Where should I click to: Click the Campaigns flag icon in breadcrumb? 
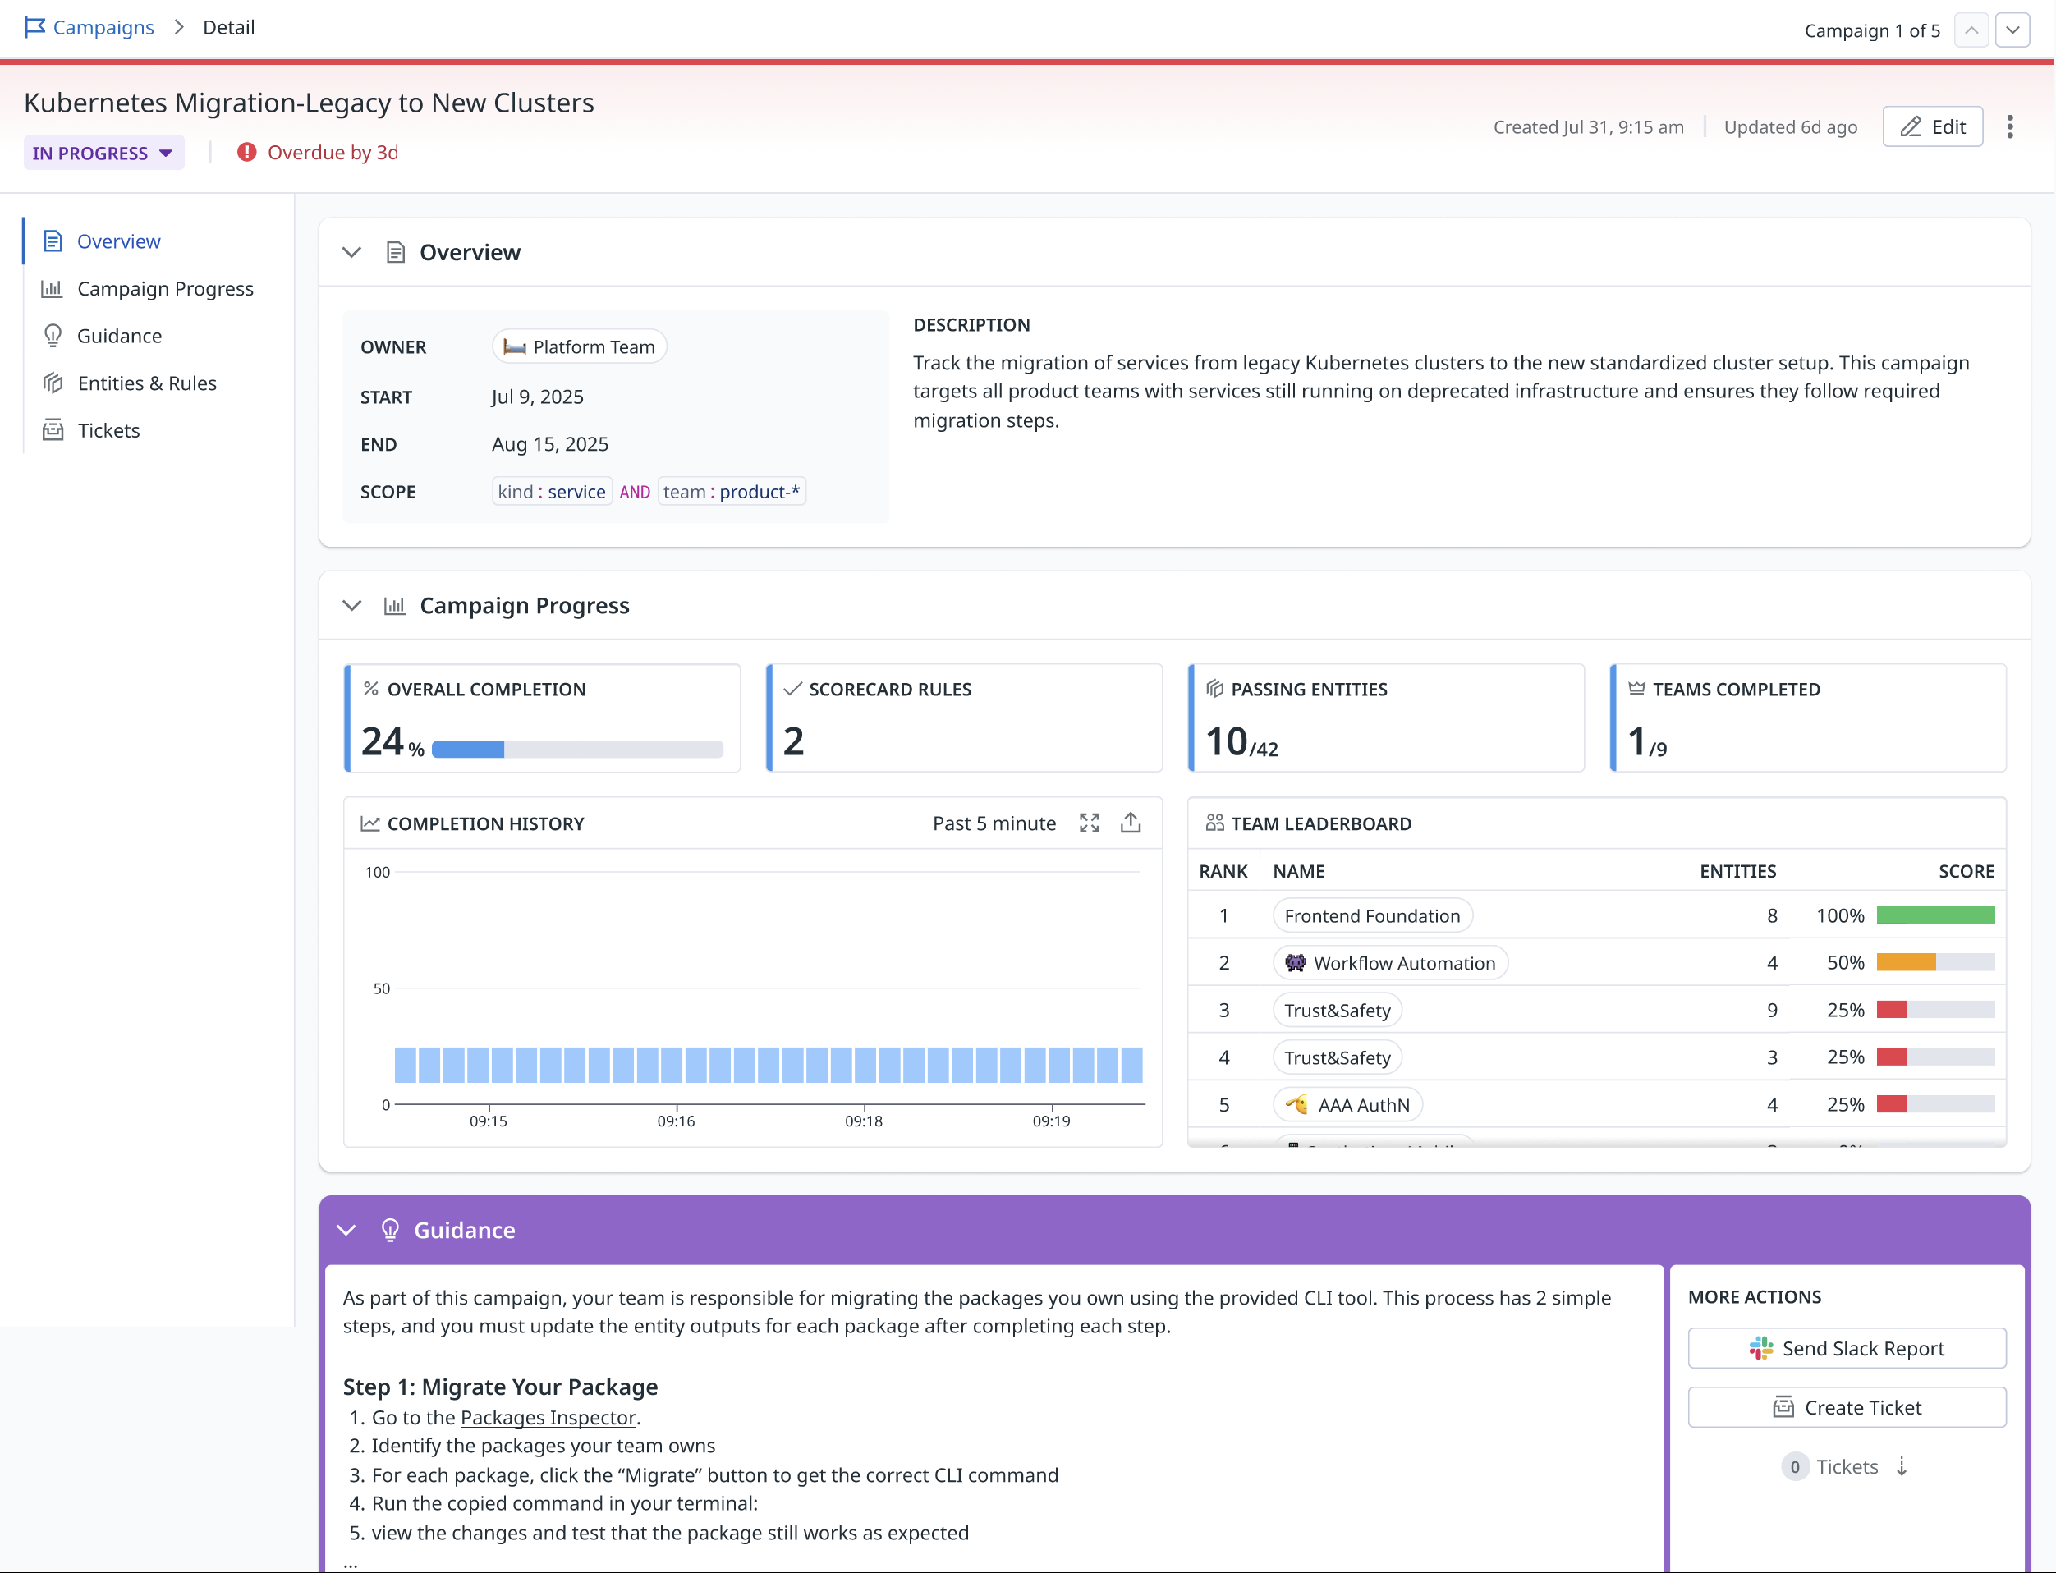tap(34, 27)
